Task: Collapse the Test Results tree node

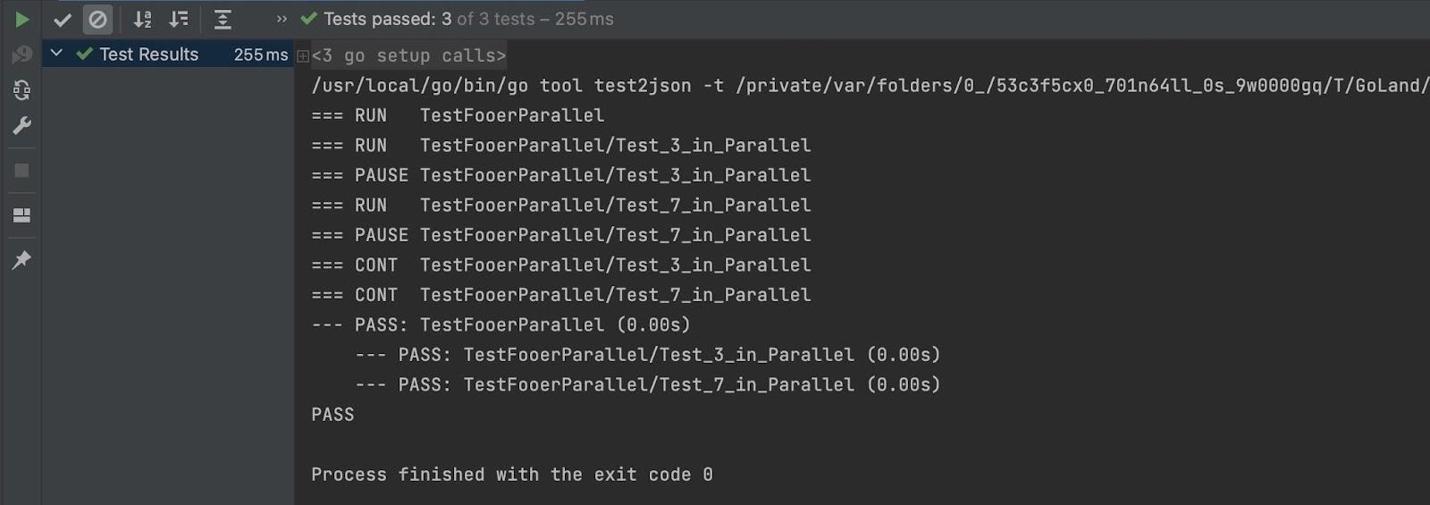Action: [x=56, y=54]
